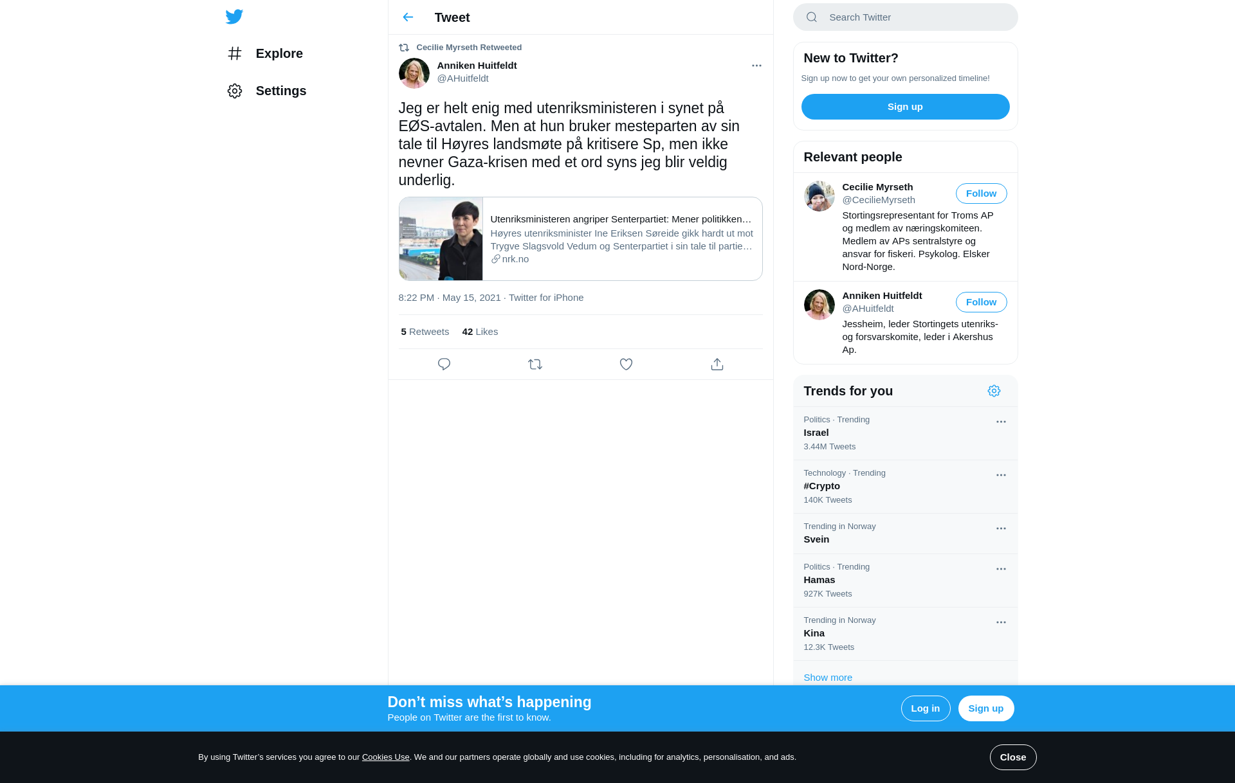The height and width of the screenshot is (783, 1235).
Task: Follow Cecilie Myrseth
Action: (981, 194)
